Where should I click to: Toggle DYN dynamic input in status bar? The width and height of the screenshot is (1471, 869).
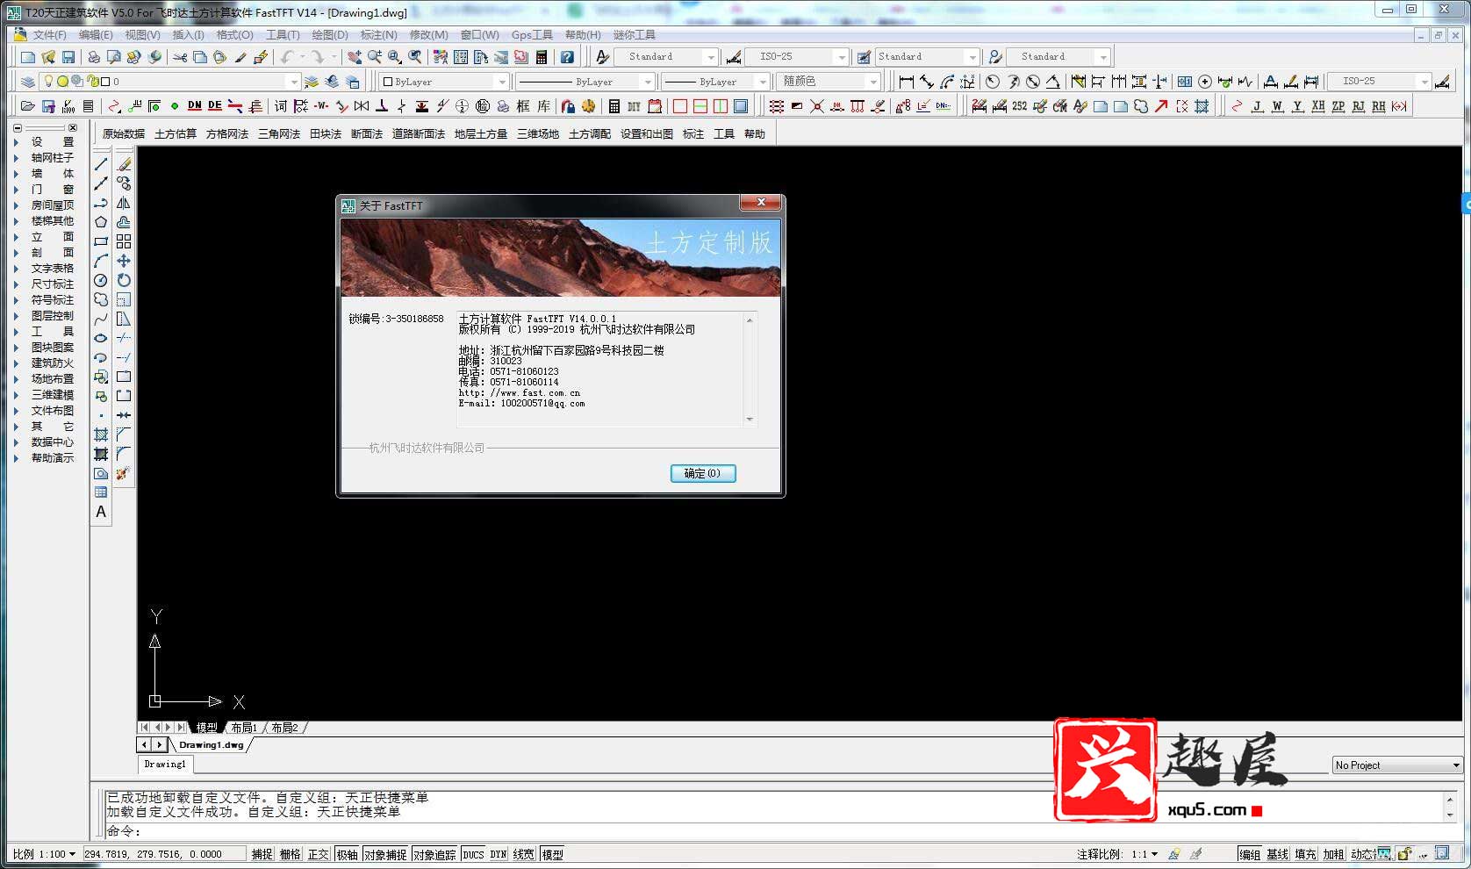pyautogui.click(x=498, y=854)
